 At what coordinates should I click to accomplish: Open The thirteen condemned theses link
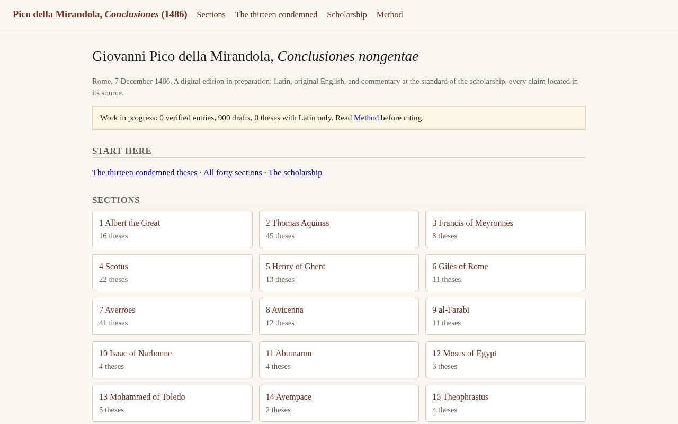(x=145, y=173)
